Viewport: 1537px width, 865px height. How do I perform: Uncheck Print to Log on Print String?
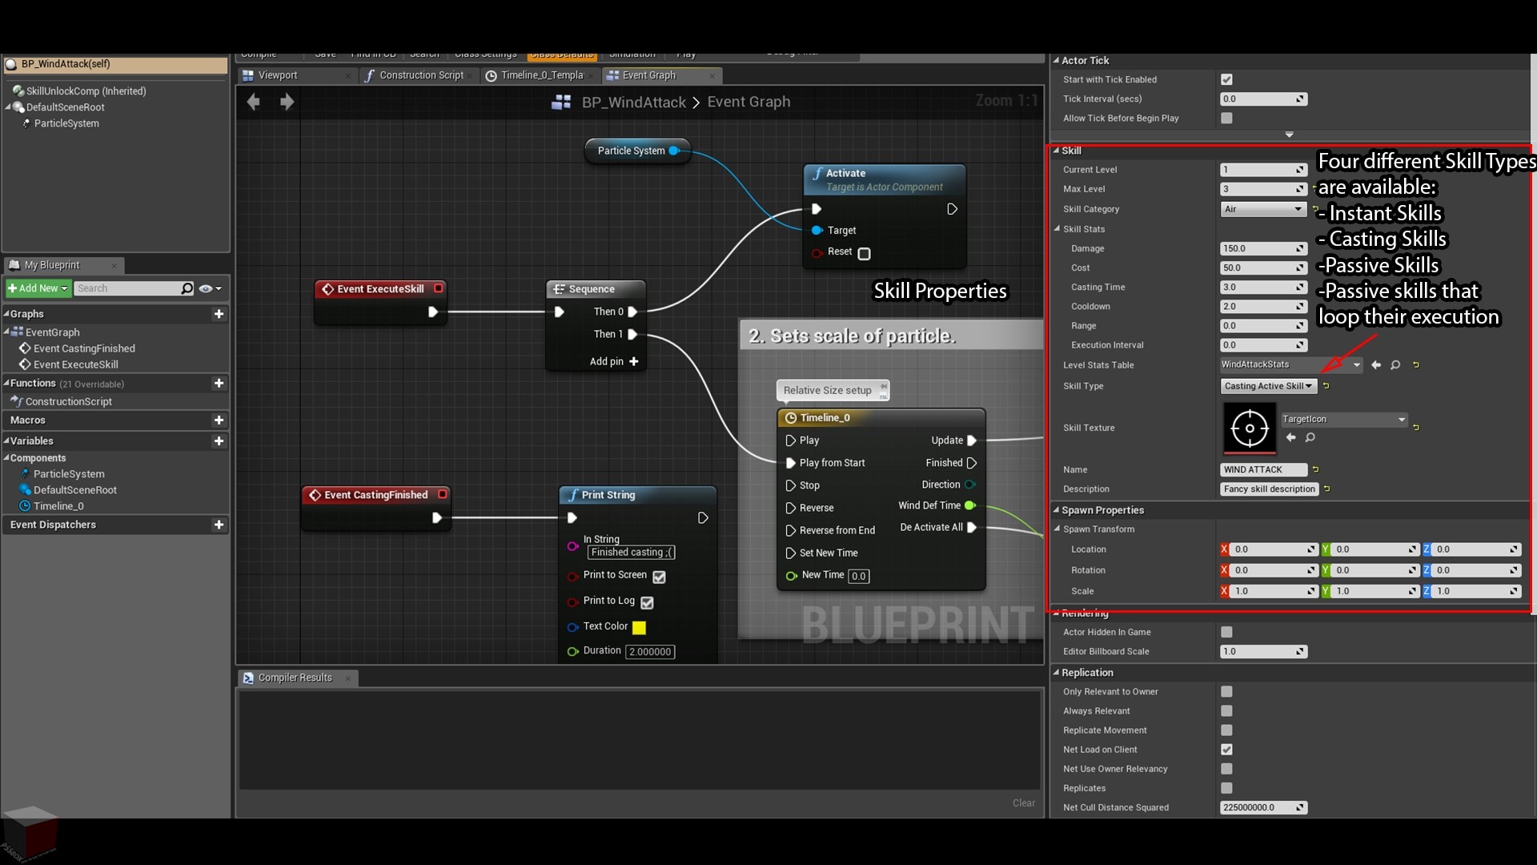coord(647,602)
